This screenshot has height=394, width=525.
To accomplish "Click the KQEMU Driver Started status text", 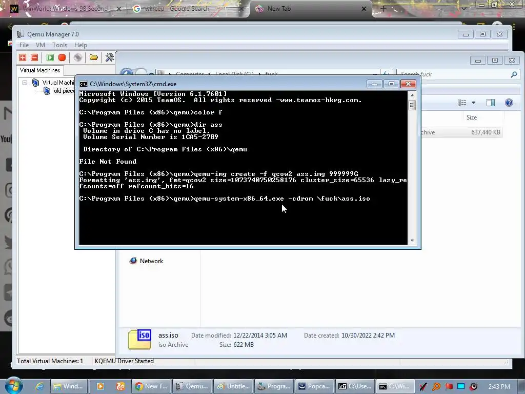I will 124,361.
